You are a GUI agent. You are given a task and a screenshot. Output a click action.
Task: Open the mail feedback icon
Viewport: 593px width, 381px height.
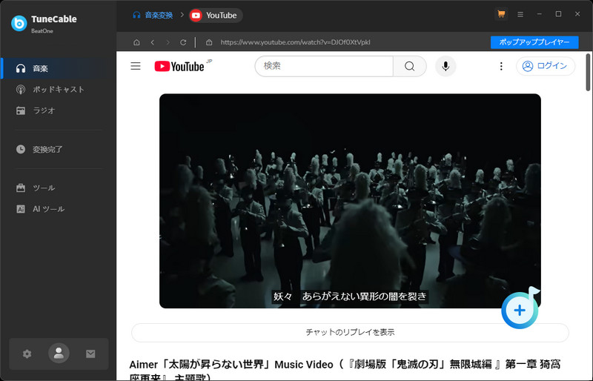[x=90, y=354]
